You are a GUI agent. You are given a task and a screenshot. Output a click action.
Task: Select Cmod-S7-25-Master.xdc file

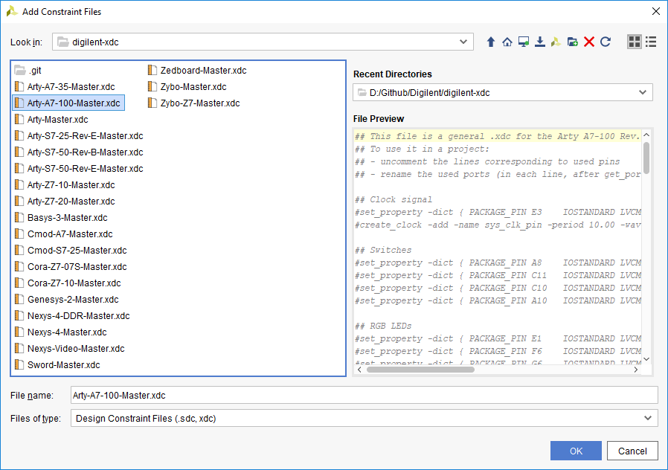tap(71, 251)
